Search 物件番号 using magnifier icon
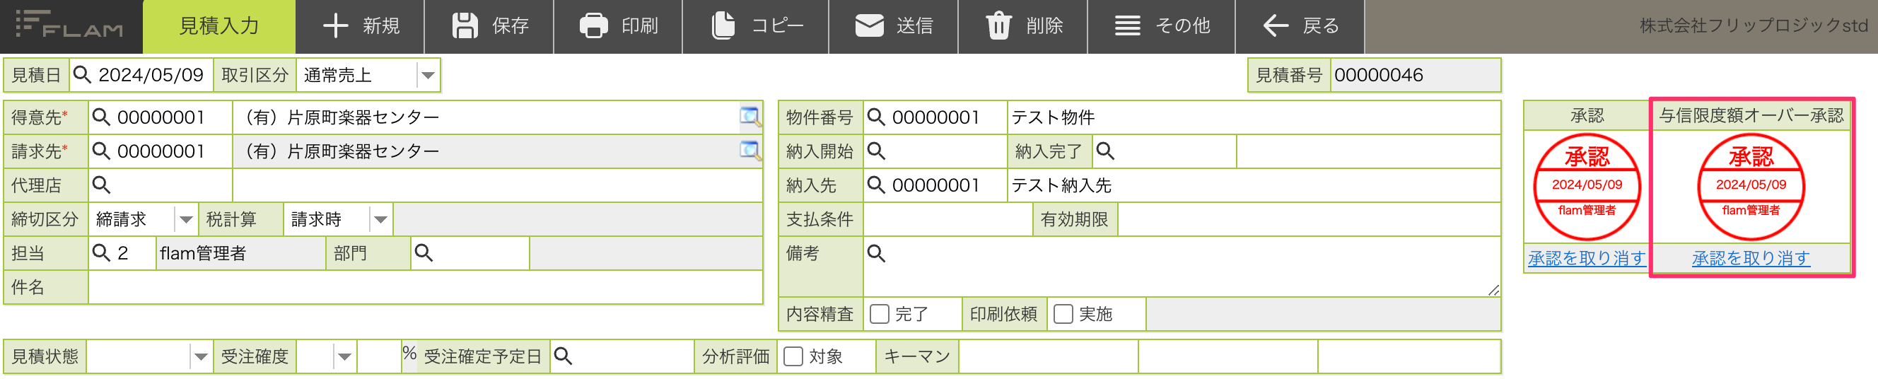Viewport: 1878px width, 379px height. click(x=876, y=117)
